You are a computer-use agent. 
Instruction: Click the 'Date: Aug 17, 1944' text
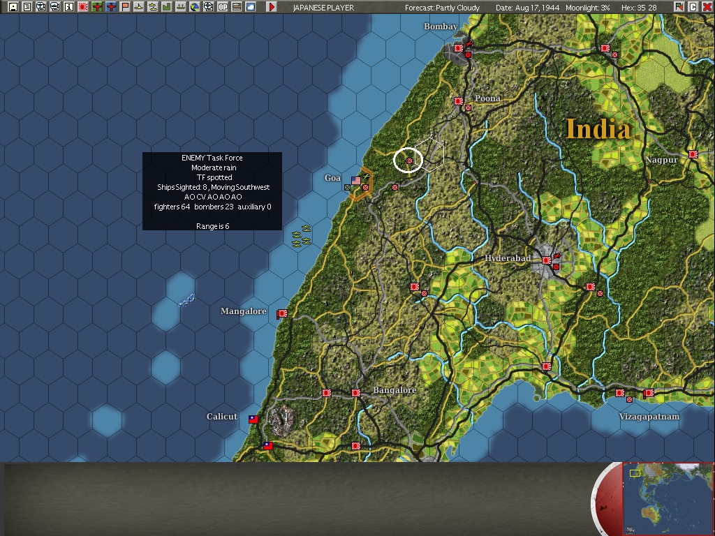pyautogui.click(x=528, y=8)
